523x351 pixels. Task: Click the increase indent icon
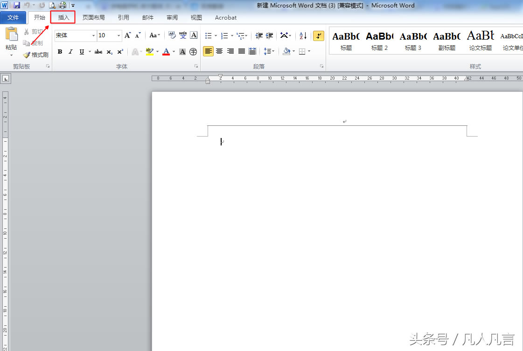point(269,35)
